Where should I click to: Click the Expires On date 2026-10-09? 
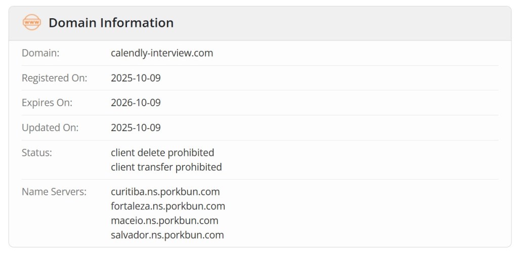pos(136,103)
